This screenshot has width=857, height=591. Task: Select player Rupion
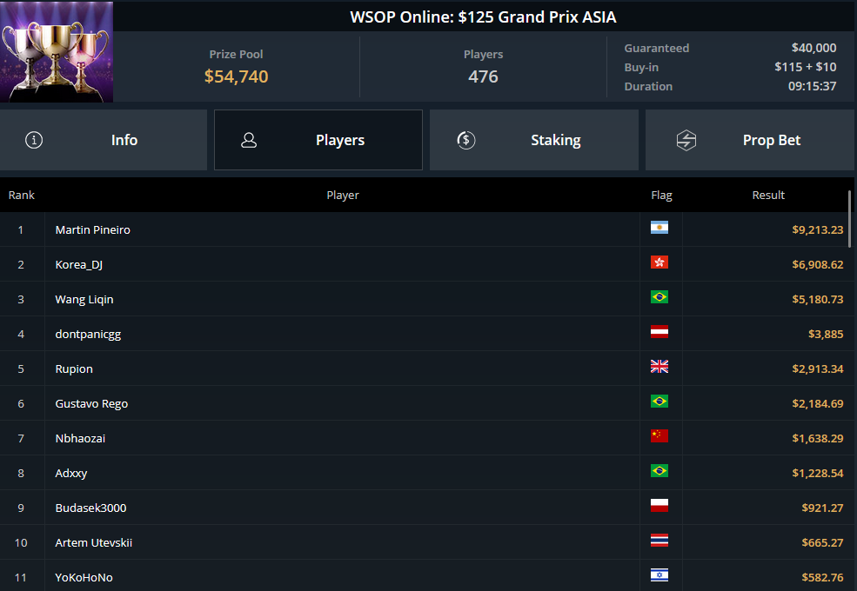click(x=74, y=369)
